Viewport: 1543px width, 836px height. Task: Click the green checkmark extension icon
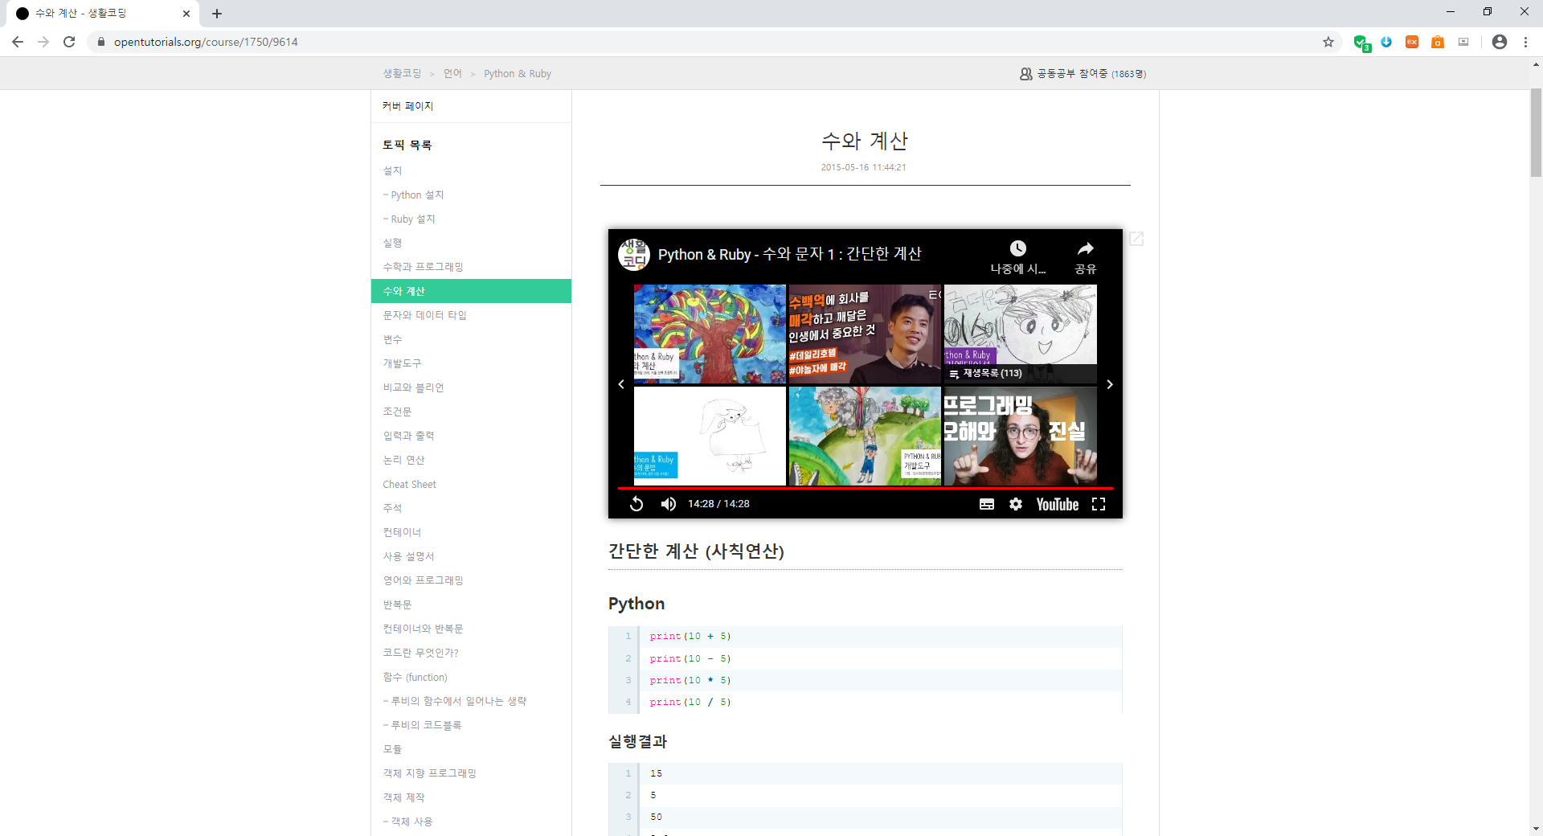tap(1361, 43)
